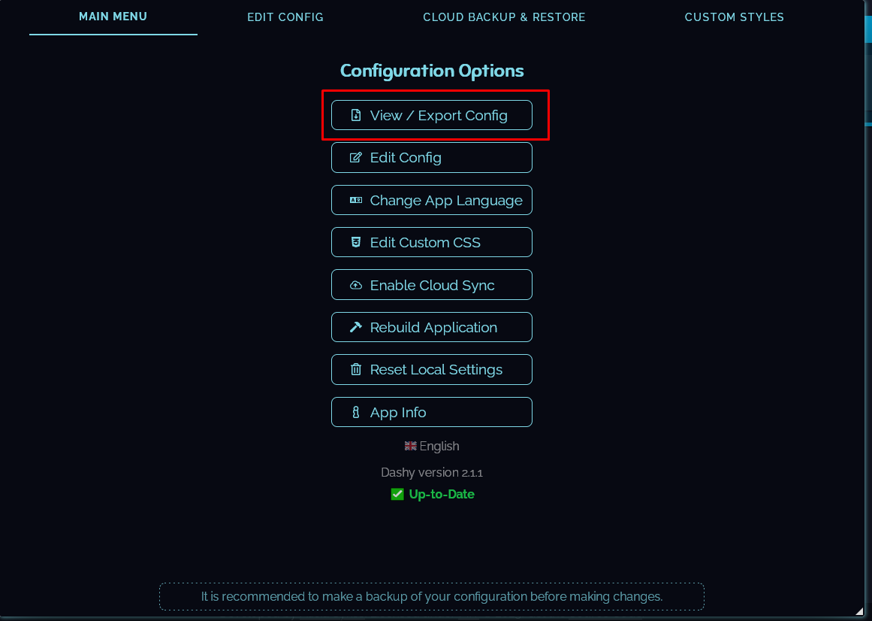This screenshot has width=872, height=621.
Task: Click the Enable Cloud Sync cloud icon
Action: click(x=355, y=285)
